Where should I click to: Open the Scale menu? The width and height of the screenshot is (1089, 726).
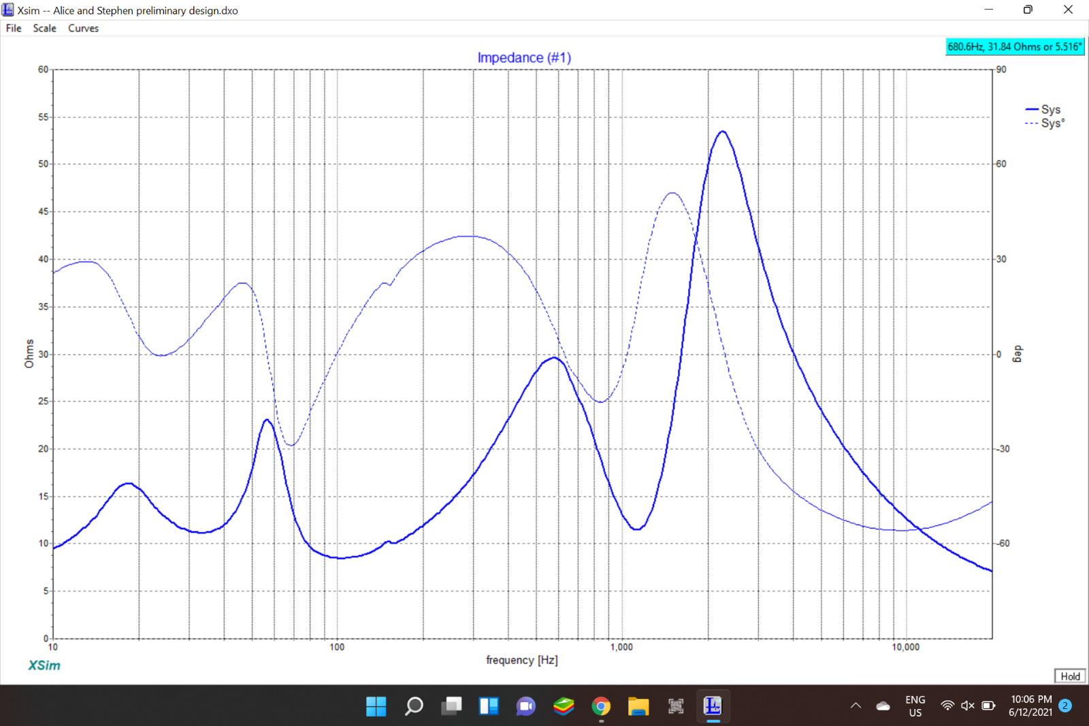[x=45, y=28]
